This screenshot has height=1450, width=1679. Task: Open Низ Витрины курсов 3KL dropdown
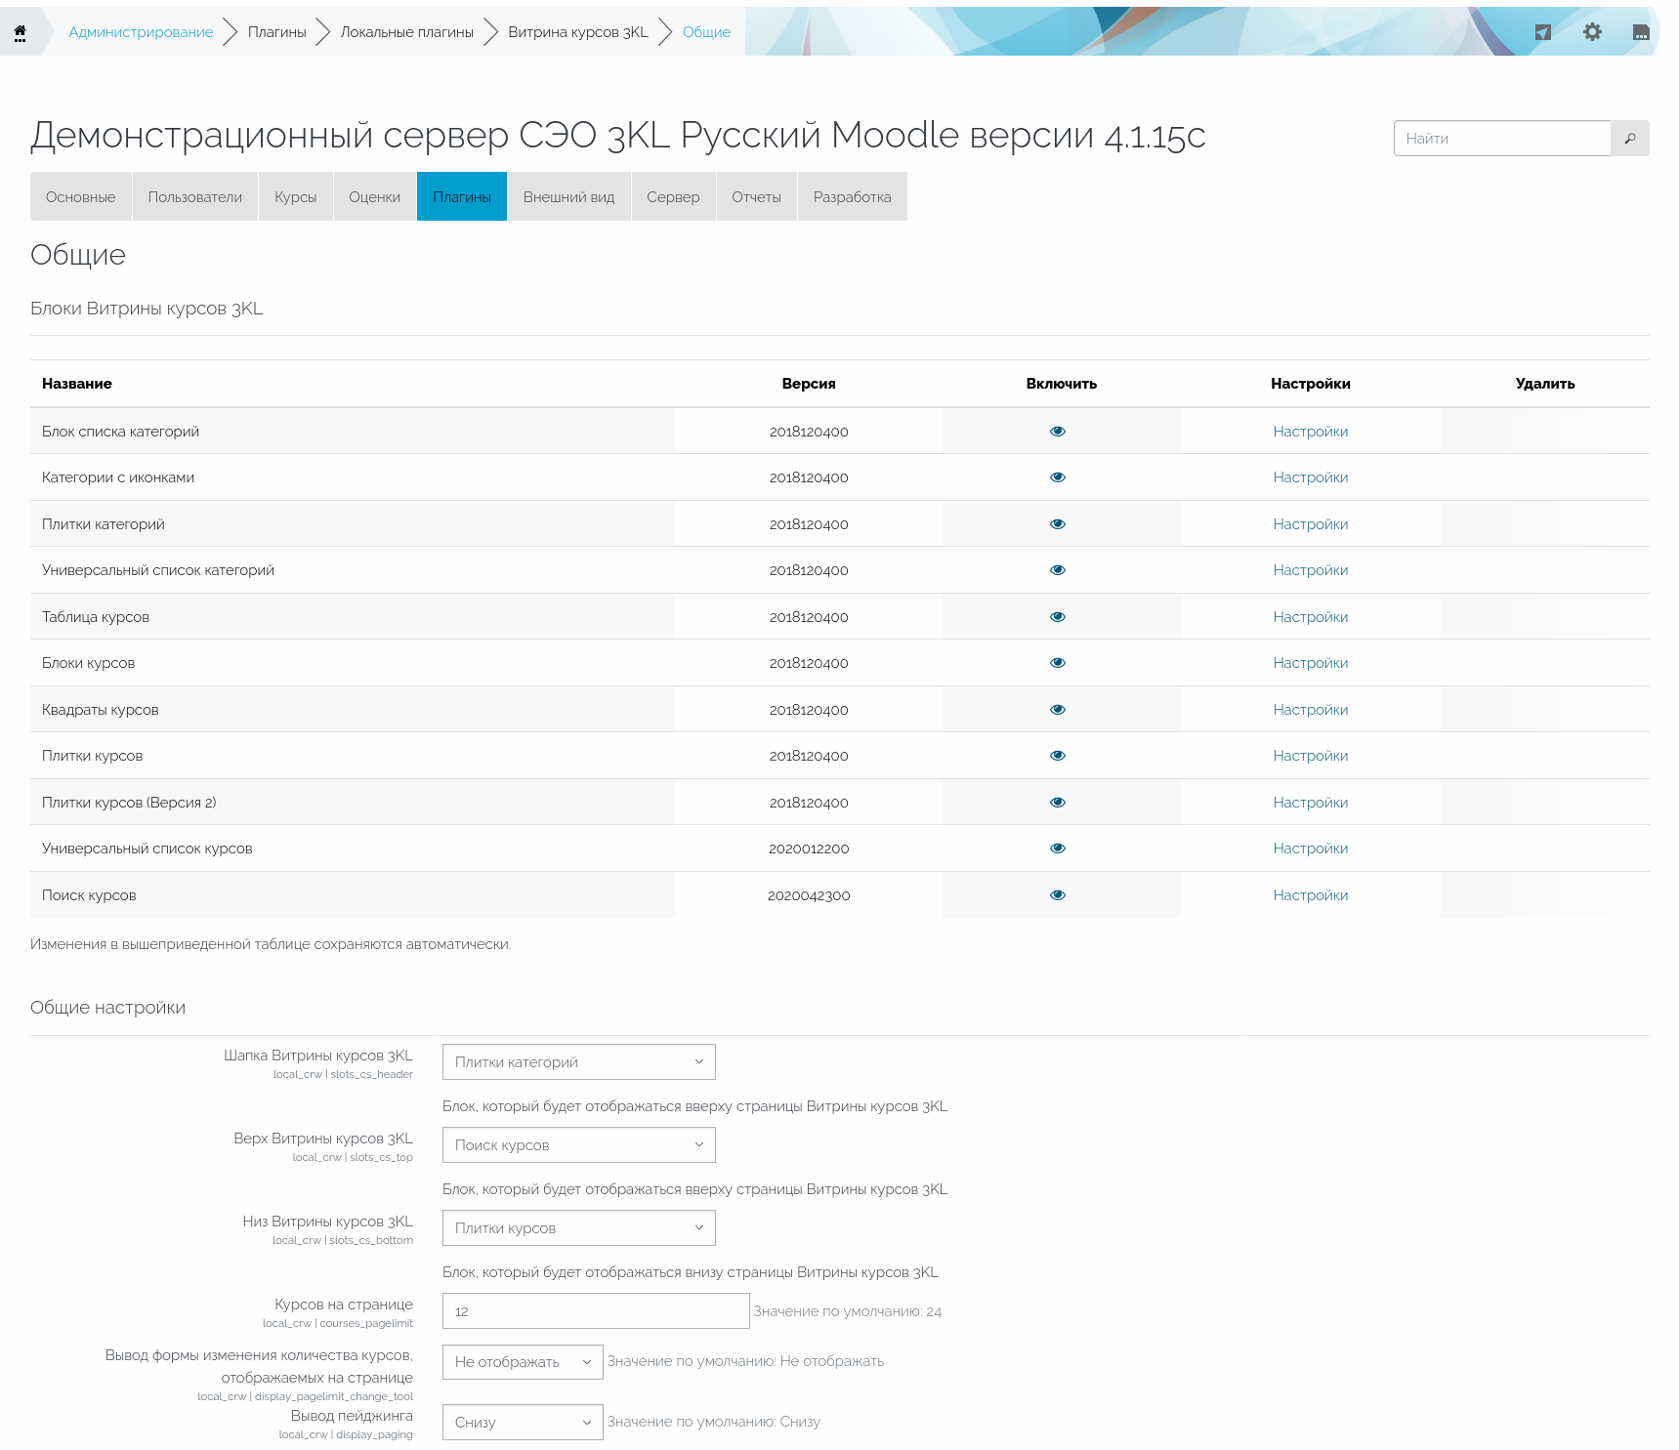(579, 1228)
